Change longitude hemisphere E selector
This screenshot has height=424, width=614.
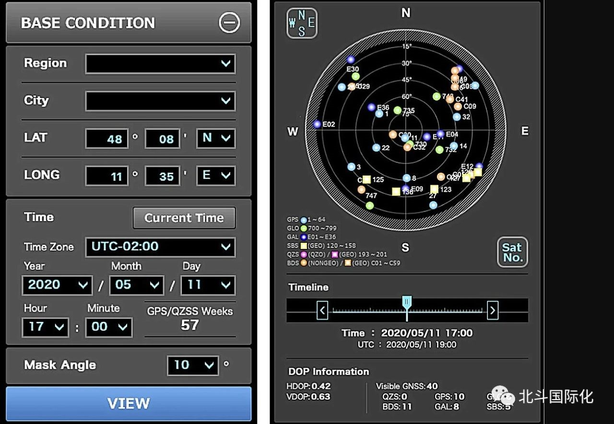(215, 176)
